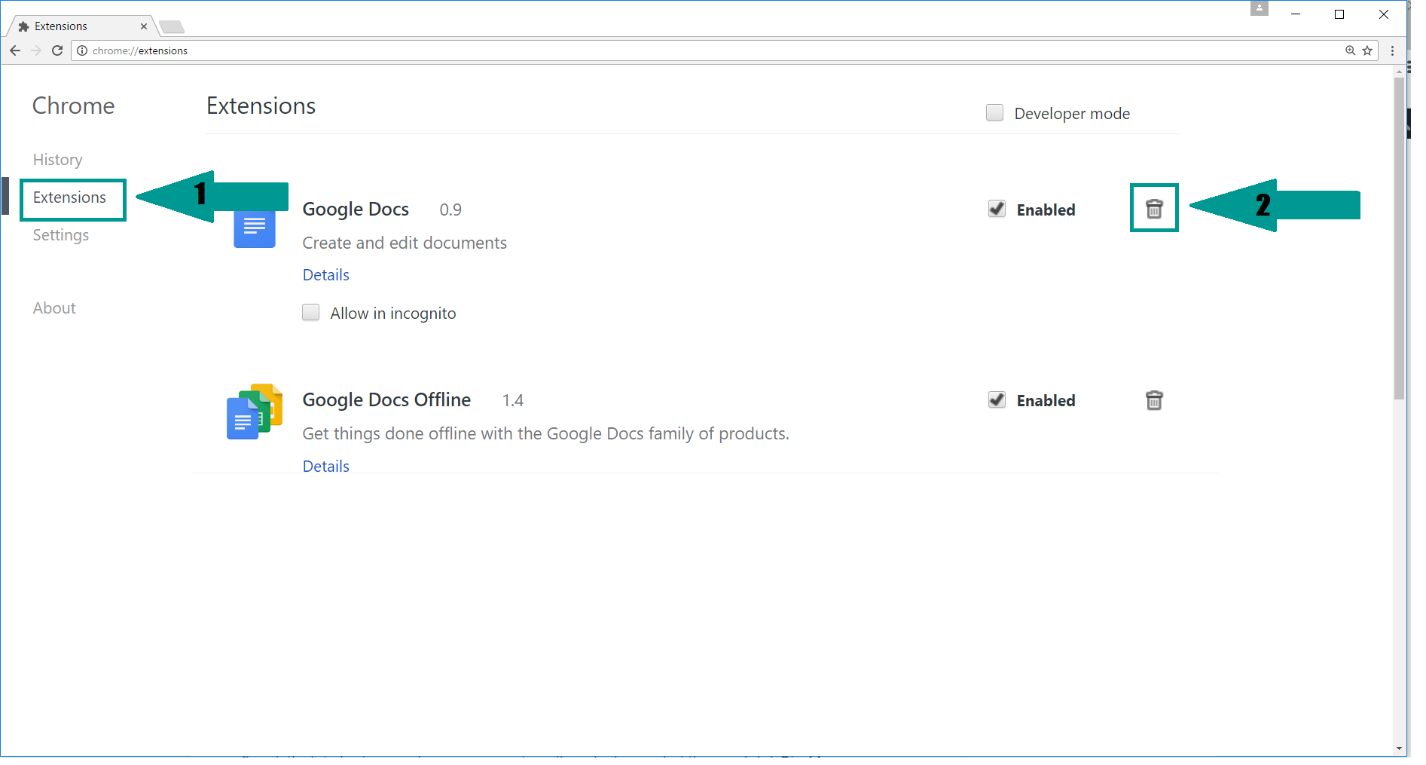Enable Developer mode checkbox
The image size is (1426, 765).
click(994, 113)
